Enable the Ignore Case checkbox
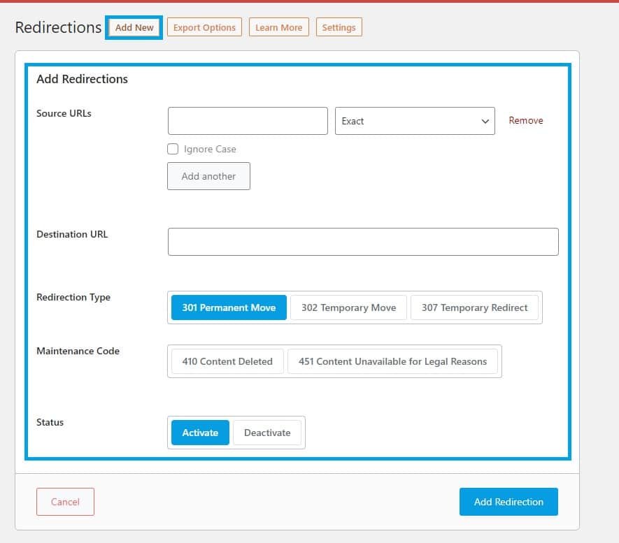 coord(173,149)
